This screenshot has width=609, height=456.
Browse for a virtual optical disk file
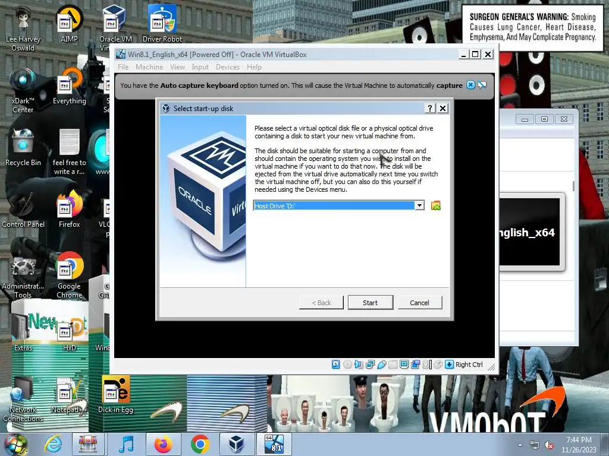tap(436, 205)
